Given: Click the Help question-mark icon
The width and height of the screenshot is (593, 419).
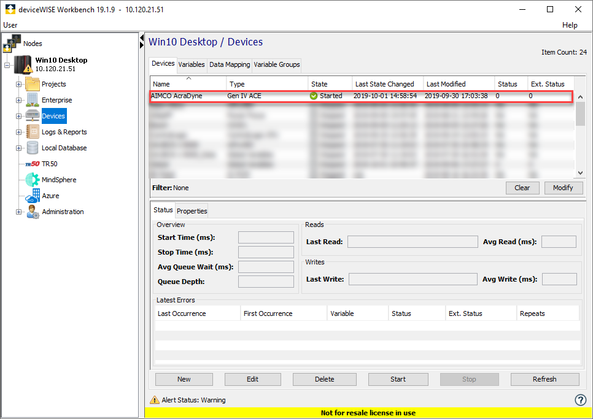Looking at the screenshot, I should (581, 399).
